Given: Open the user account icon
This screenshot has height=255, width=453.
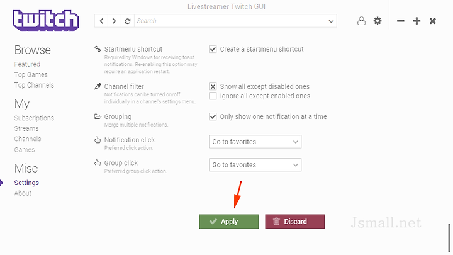Looking at the screenshot, I should click(361, 21).
